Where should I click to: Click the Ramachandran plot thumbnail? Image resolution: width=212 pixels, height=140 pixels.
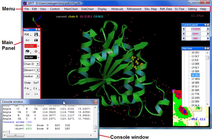(191, 108)
